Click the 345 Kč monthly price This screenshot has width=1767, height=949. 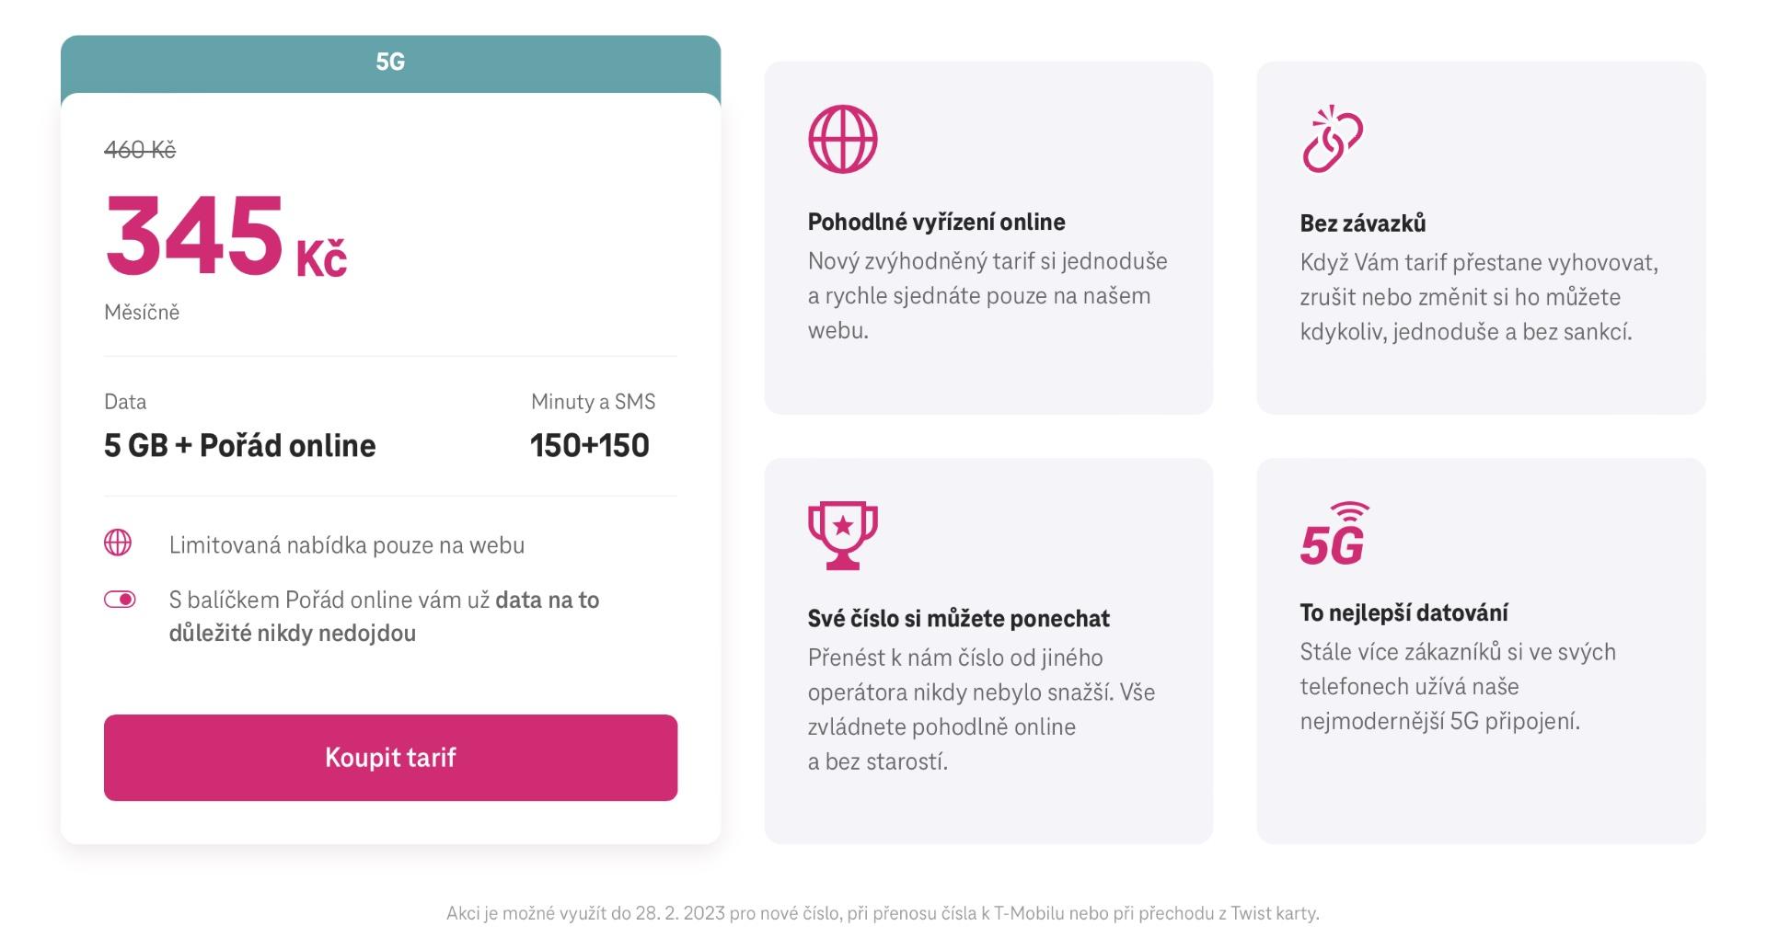coord(225,236)
